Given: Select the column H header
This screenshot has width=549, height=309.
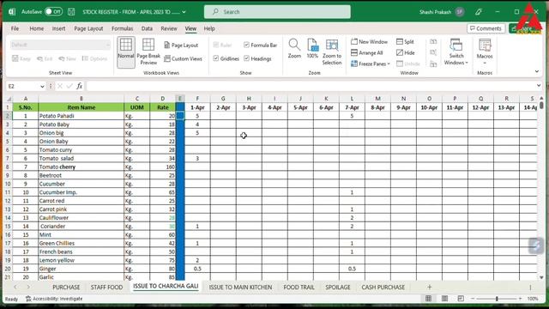Looking at the screenshot, I should [x=249, y=99].
